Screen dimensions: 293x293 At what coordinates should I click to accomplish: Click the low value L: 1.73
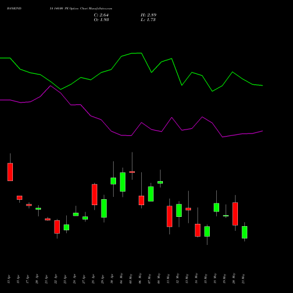(148, 20)
